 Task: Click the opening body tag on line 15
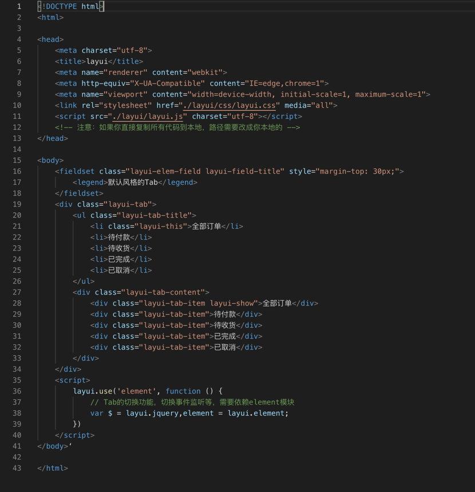(50, 160)
